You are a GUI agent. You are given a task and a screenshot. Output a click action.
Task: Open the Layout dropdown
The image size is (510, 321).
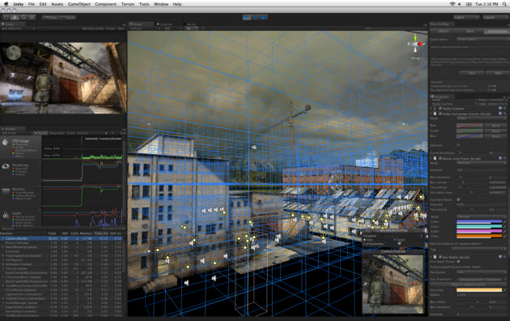[495, 17]
